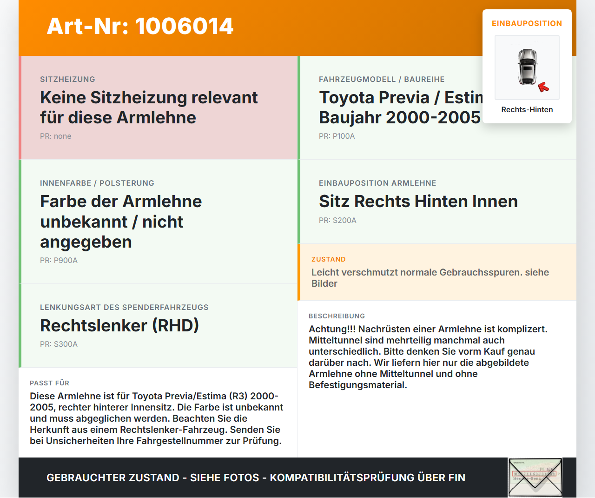
Task: Click the 'ZUSTAND' label
Action: [329, 259]
